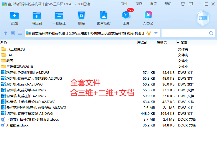Click the parent directory folder icon
217x156 pixels.
pyautogui.click(x=4, y=49)
